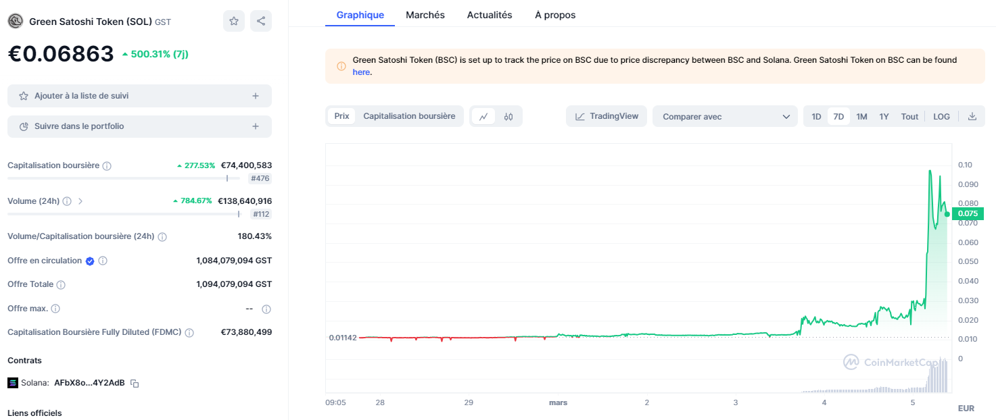Click the €0.06863 price

[x=61, y=53]
